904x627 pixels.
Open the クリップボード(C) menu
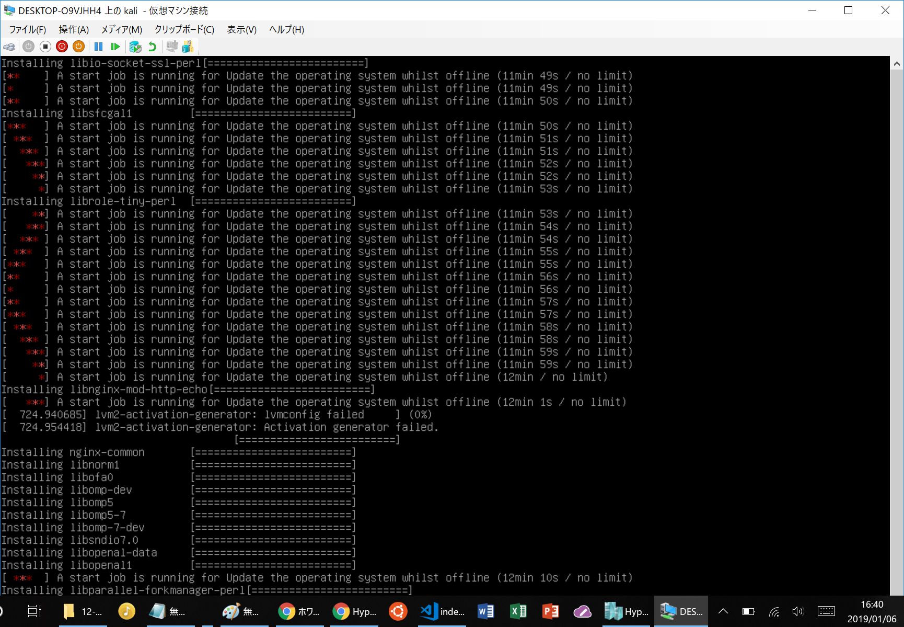[x=184, y=30]
